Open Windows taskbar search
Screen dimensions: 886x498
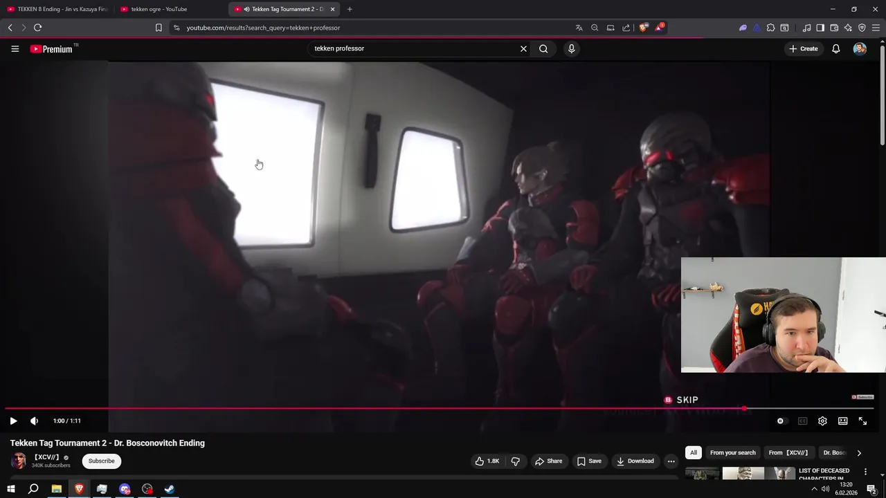coord(33,489)
